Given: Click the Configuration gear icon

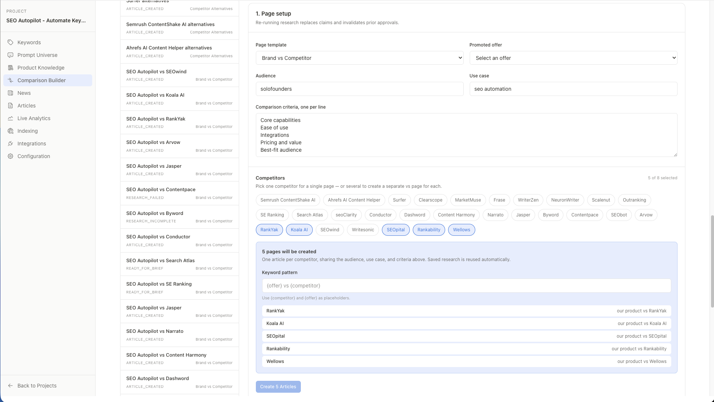Looking at the screenshot, I should coord(10,156).
